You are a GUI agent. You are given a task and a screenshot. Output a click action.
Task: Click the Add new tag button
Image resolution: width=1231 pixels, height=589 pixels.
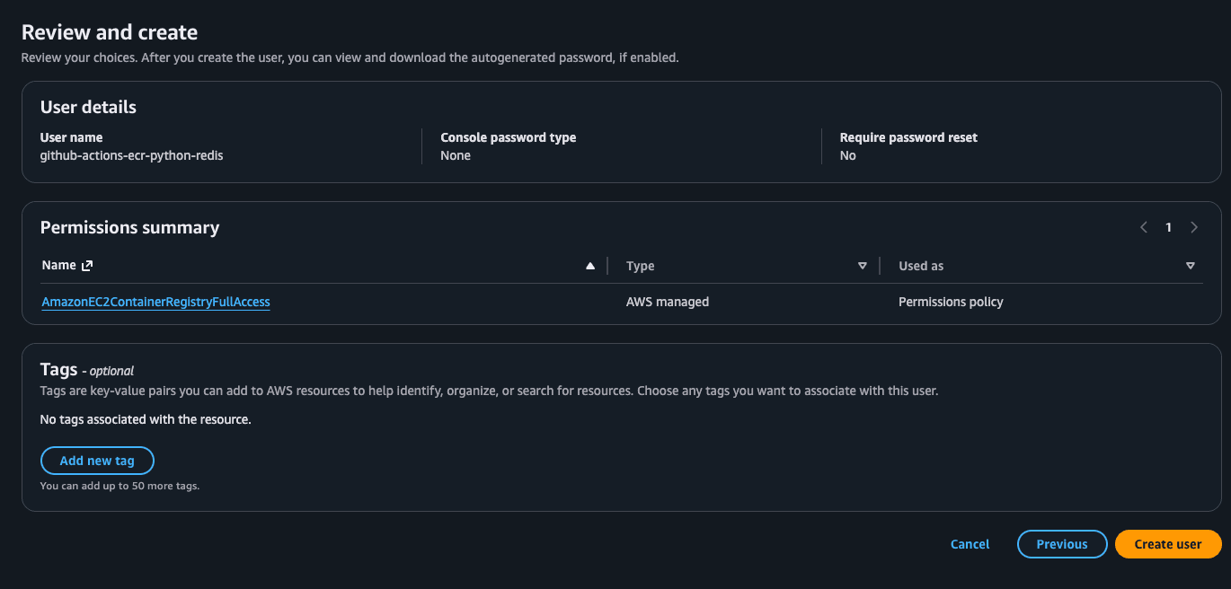pyautogui.click(x=97, y=461)
